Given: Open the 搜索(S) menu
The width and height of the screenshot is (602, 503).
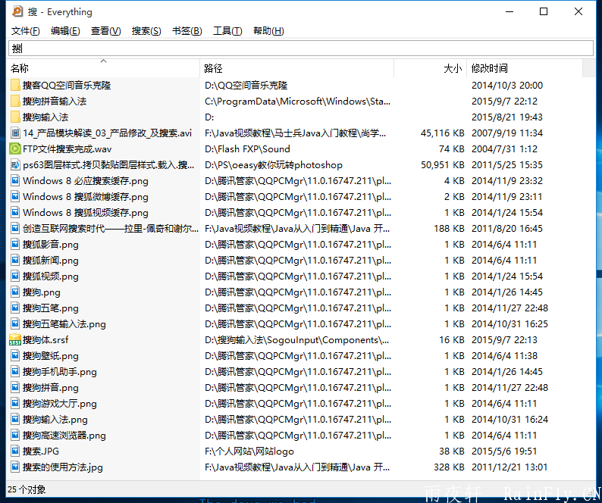Looking at the screenshot, I should coord(146,31).
